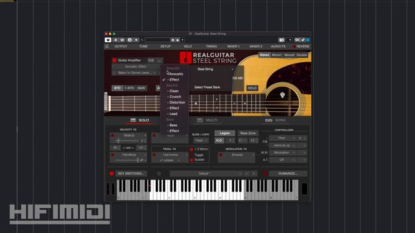Toggle the 1-2 Mono checkbox
Image resolution: width=415 pixels, height=233 pixels.
(192, 150)
